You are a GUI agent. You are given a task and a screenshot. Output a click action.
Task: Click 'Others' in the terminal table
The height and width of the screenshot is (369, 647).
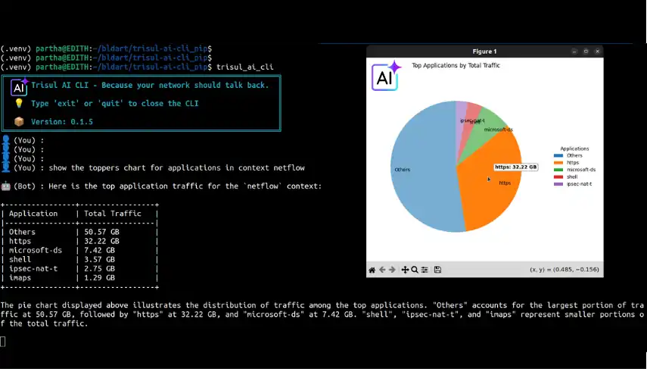22,232
